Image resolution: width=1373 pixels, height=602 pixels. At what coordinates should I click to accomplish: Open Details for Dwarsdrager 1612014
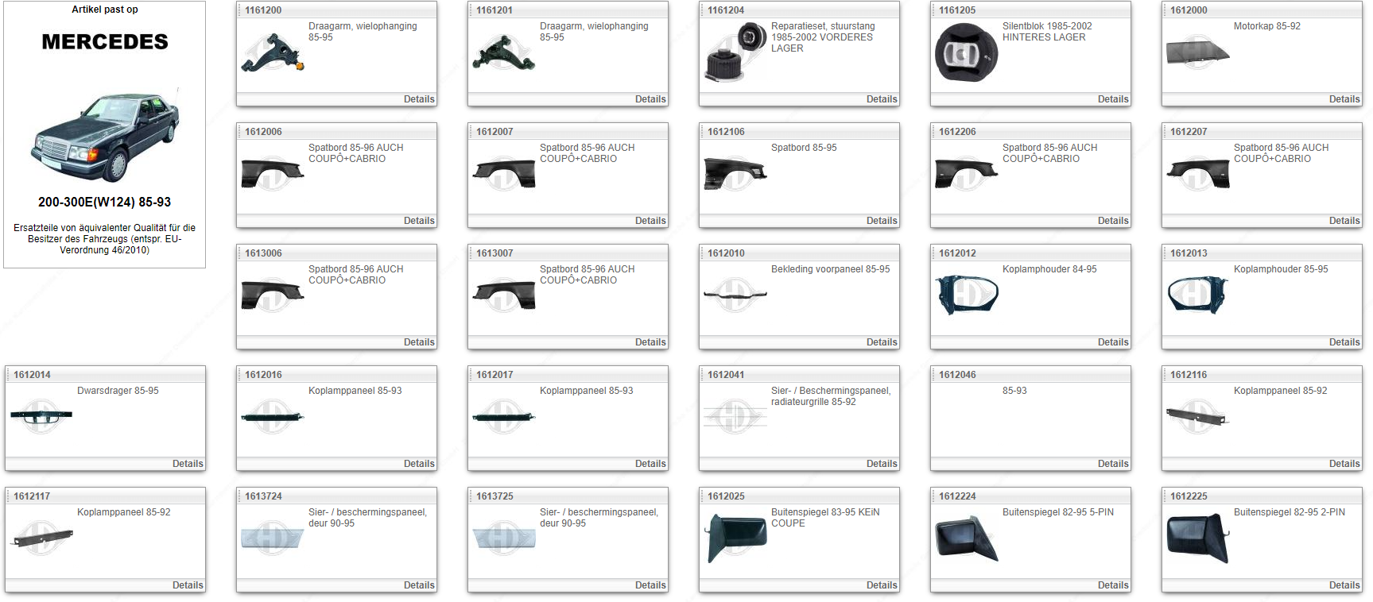tap(188, 464)
